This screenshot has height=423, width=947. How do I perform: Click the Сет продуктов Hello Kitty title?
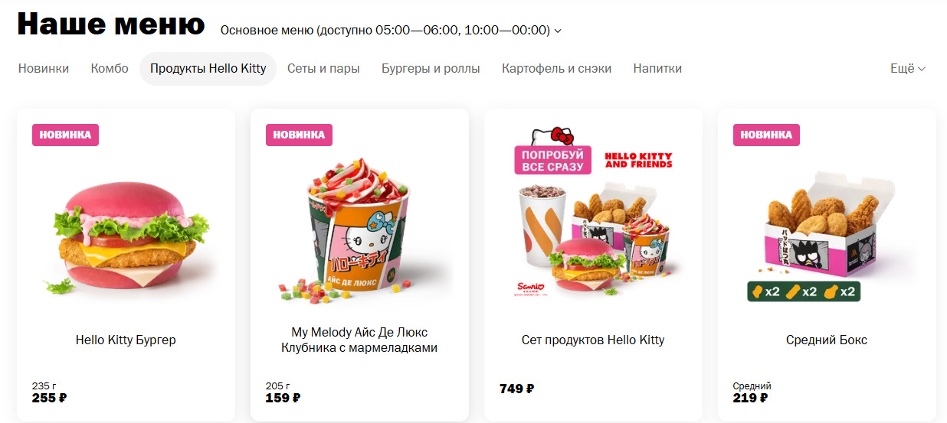tap(593, 340)
